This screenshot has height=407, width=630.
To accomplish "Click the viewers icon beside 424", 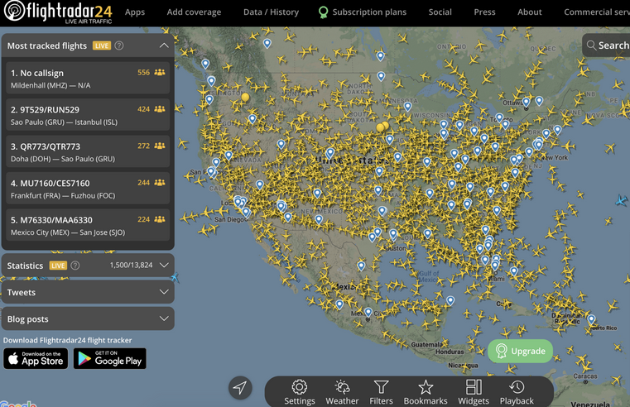I will click(x=160, y=109).
